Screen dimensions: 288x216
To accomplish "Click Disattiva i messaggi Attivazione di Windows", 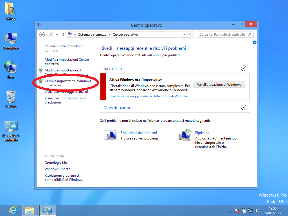I will [149, 96].
